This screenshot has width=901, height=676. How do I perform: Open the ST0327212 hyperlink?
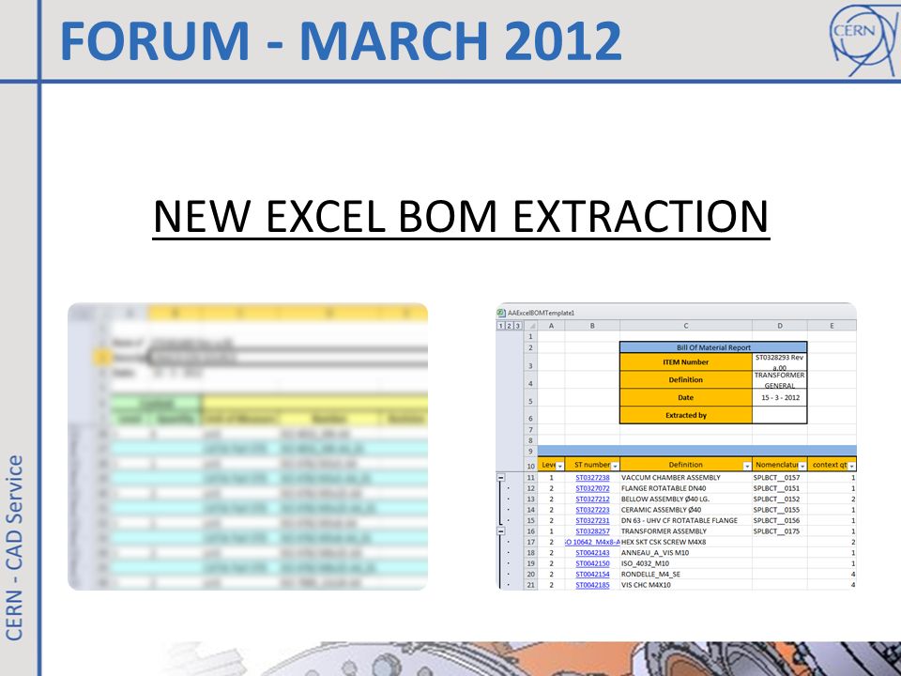click(x=592, y=499)
